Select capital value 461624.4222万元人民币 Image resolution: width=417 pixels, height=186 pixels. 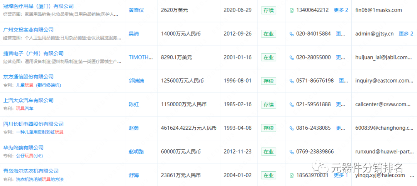189,128
